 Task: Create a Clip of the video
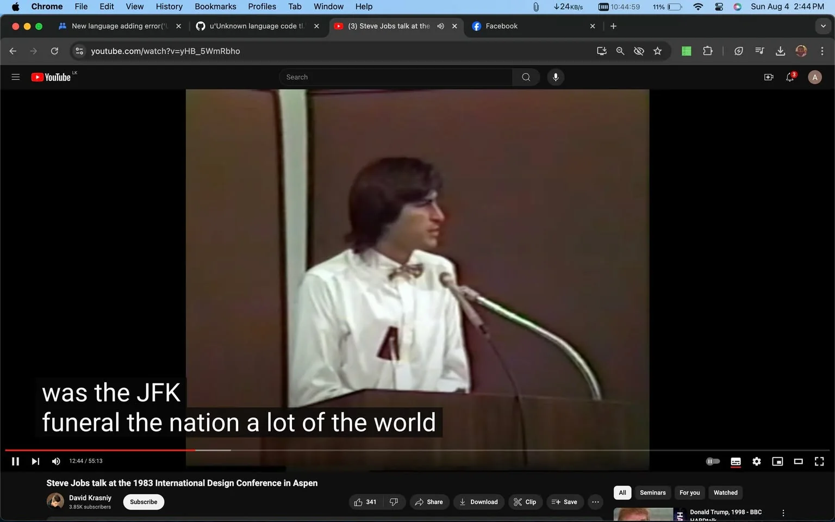pyautogui.click(x=525, y=502)
